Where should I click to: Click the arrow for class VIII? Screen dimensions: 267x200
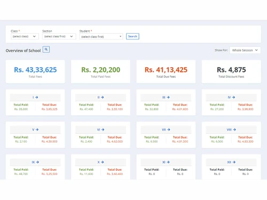(x=234, y=130)
